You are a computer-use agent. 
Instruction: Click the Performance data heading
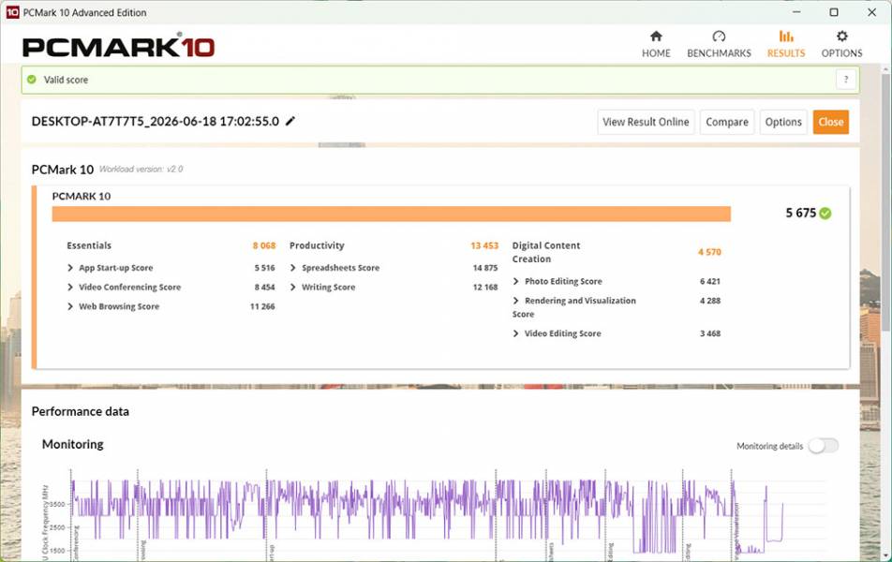[81, 411]
